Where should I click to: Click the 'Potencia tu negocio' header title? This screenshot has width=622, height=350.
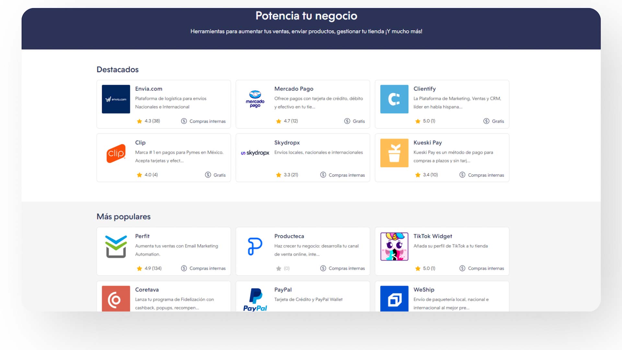point(306,15)
